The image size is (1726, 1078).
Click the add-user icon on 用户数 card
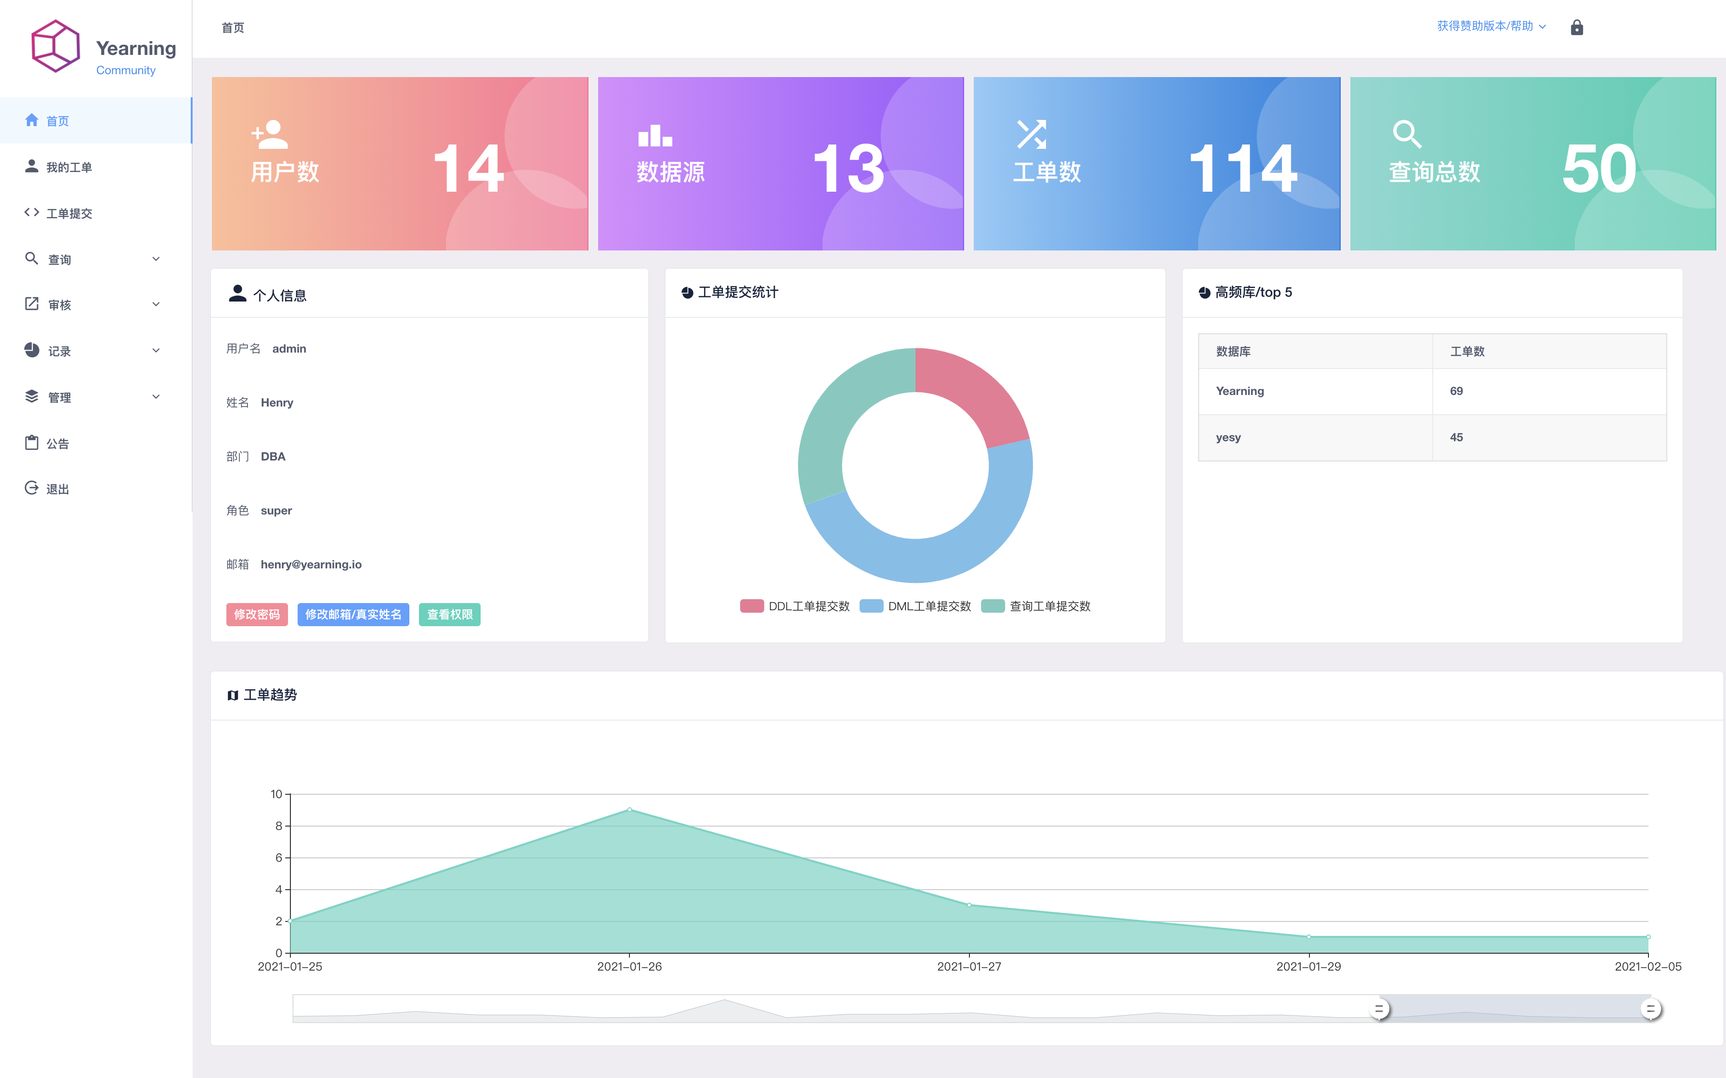pos(269,134)
